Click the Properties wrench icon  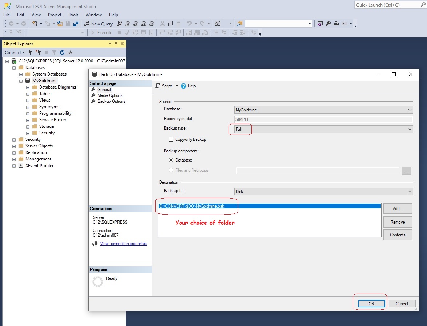click(328, 24)
